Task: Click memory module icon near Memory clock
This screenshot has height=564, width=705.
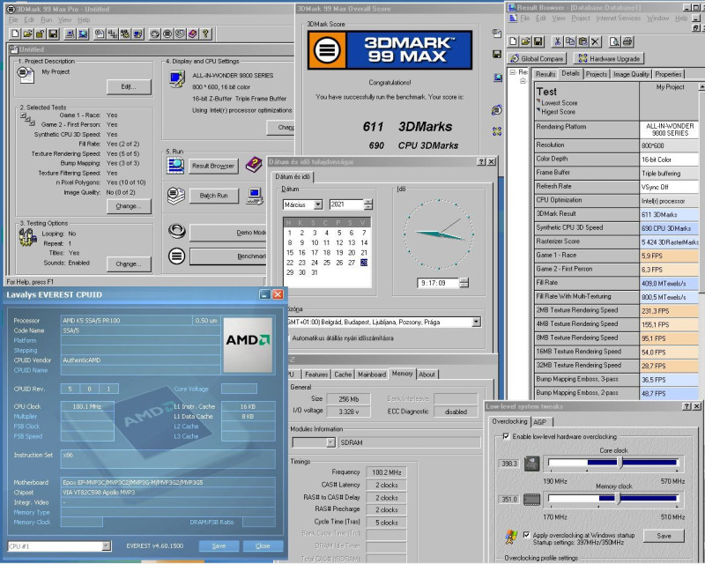Action: point(532,500)
